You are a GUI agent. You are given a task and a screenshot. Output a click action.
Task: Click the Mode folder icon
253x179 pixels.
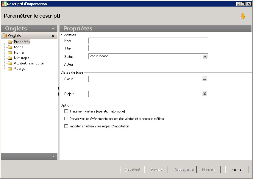(x=10, y=47)
